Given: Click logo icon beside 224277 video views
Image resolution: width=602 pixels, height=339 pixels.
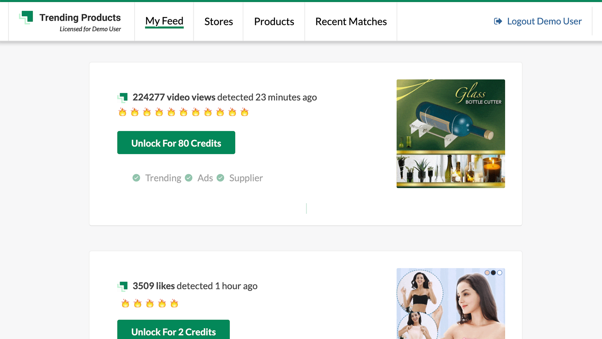Looking at the screenshot, I should pos(123,98).
